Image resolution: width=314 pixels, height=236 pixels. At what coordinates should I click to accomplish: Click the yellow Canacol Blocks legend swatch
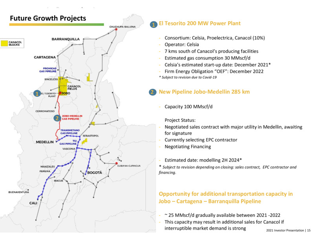click(x=4, y=43)
